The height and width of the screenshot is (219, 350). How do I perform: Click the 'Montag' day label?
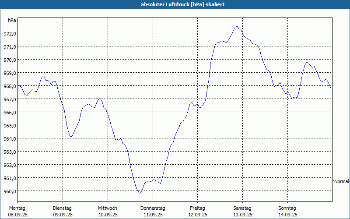(17, 208)
